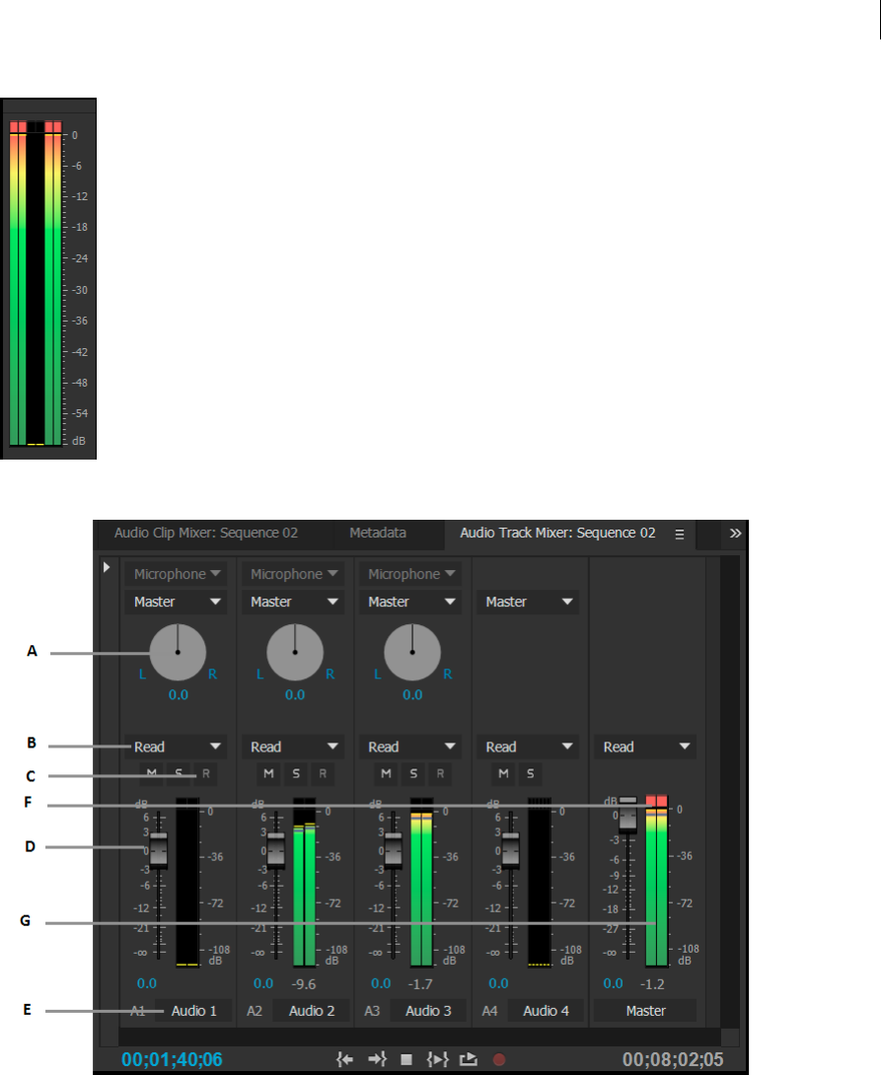
Task: Click Master track volume fader handle
Action: tap(627, 816)
